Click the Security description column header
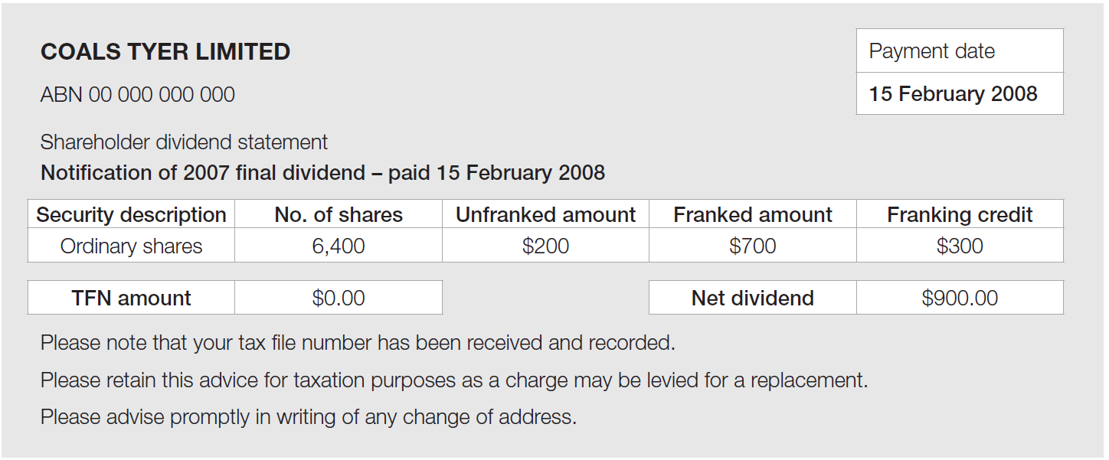Screen dimensions: 1109x460 pyautogui.click(x=131, y=214)
